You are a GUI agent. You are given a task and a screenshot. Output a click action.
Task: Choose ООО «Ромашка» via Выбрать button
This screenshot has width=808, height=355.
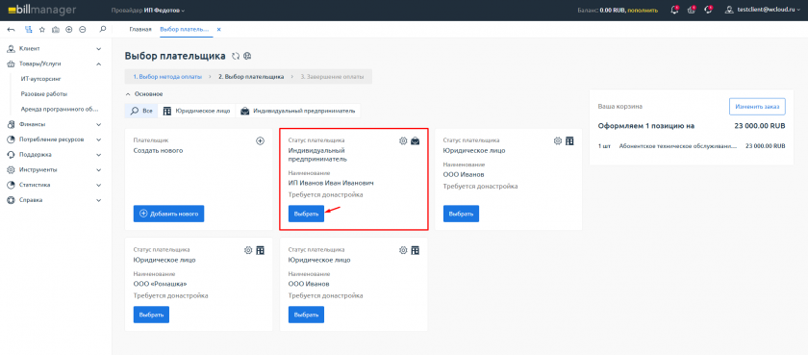pyautogui.click(x=151, y=315)
